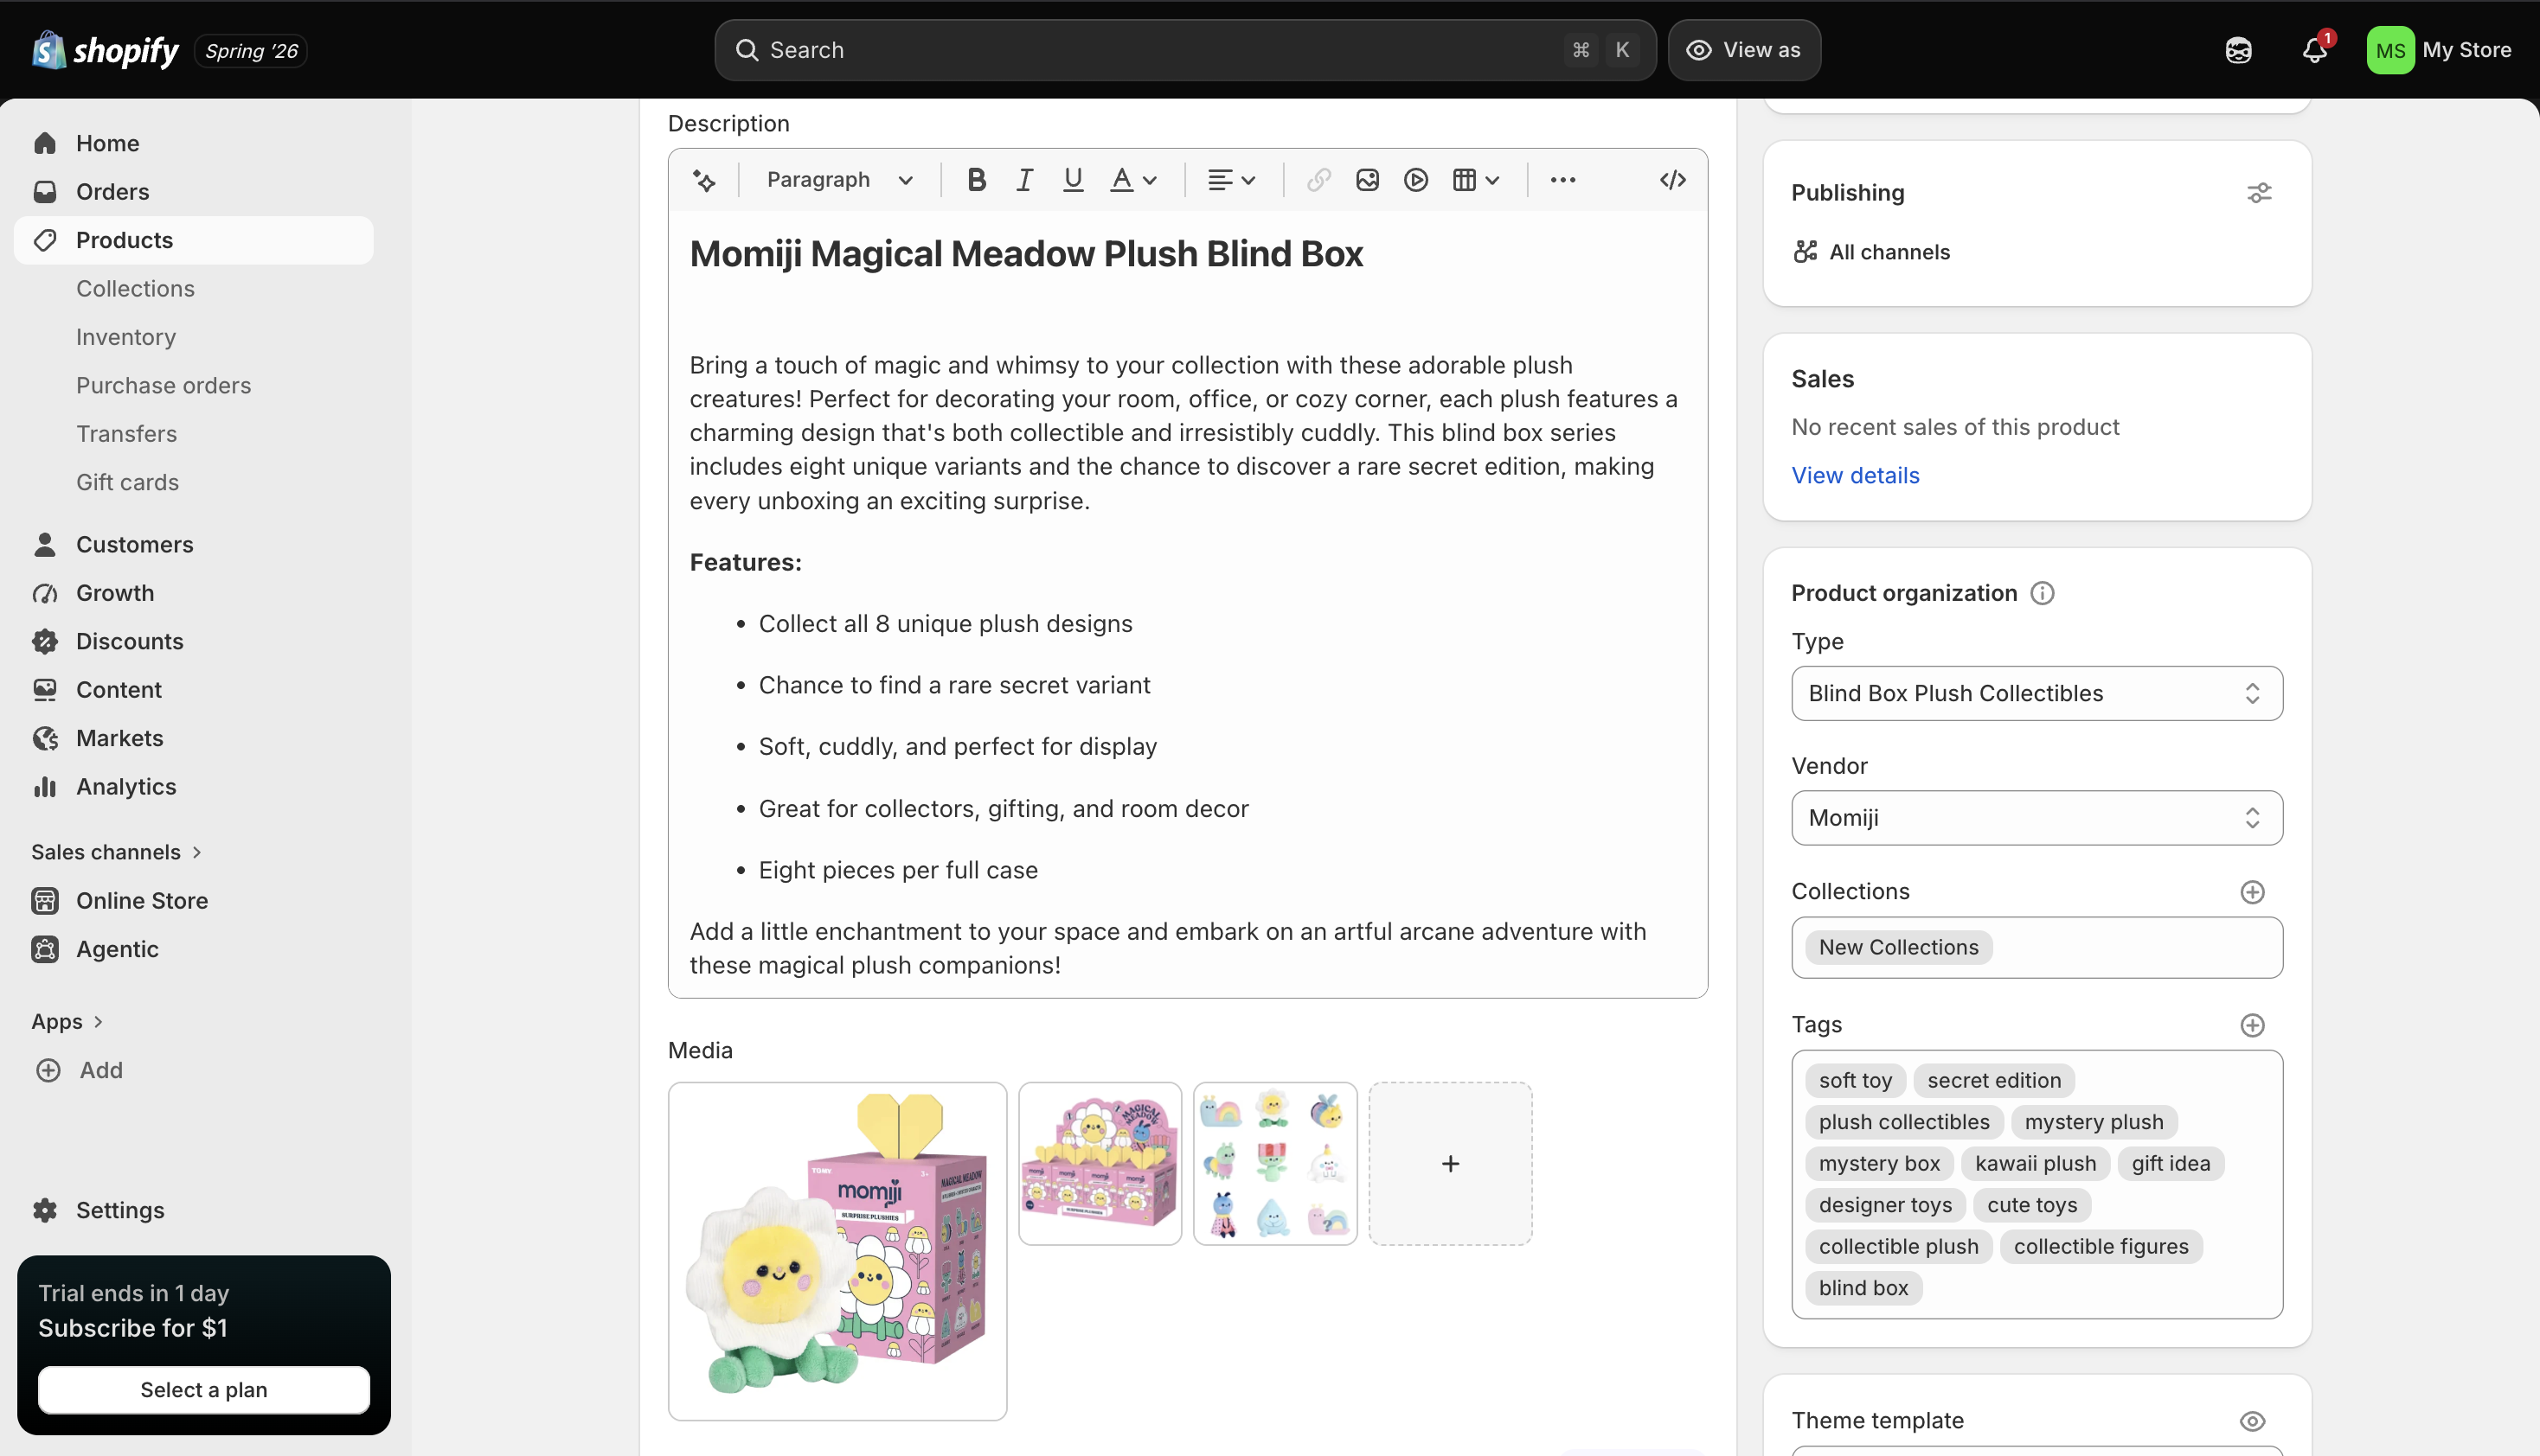Viewport: 2540px width, 1456px height.
Task: Click the 'New Collections' chip
Action: (x=1899, y=948)
